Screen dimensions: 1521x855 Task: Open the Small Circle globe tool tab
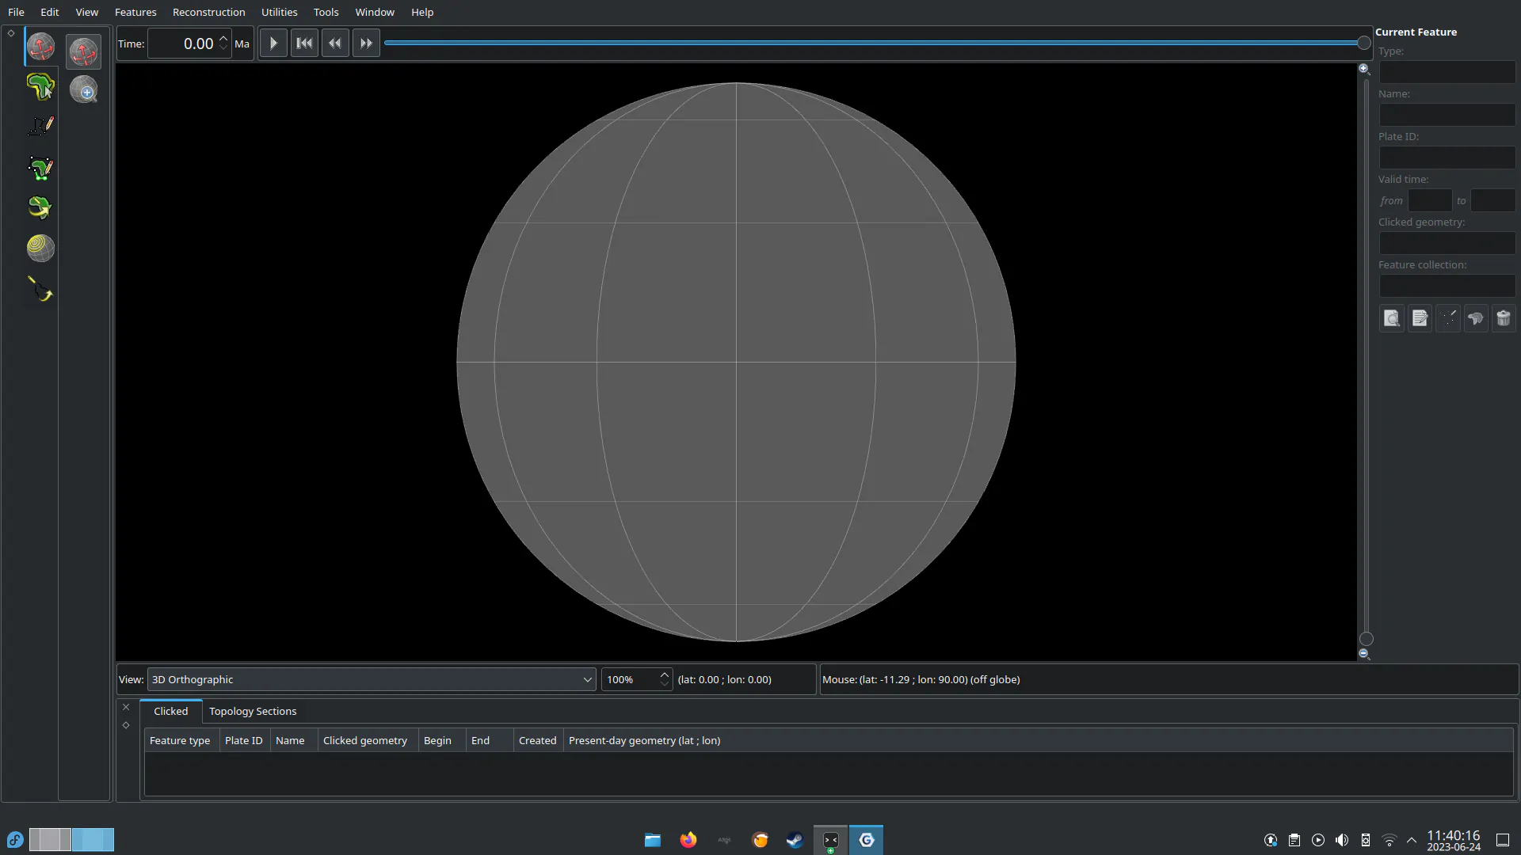40,249
